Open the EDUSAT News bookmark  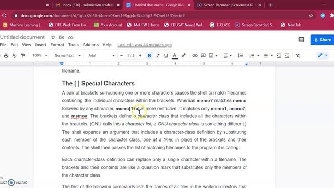click(x=184, y=25)
